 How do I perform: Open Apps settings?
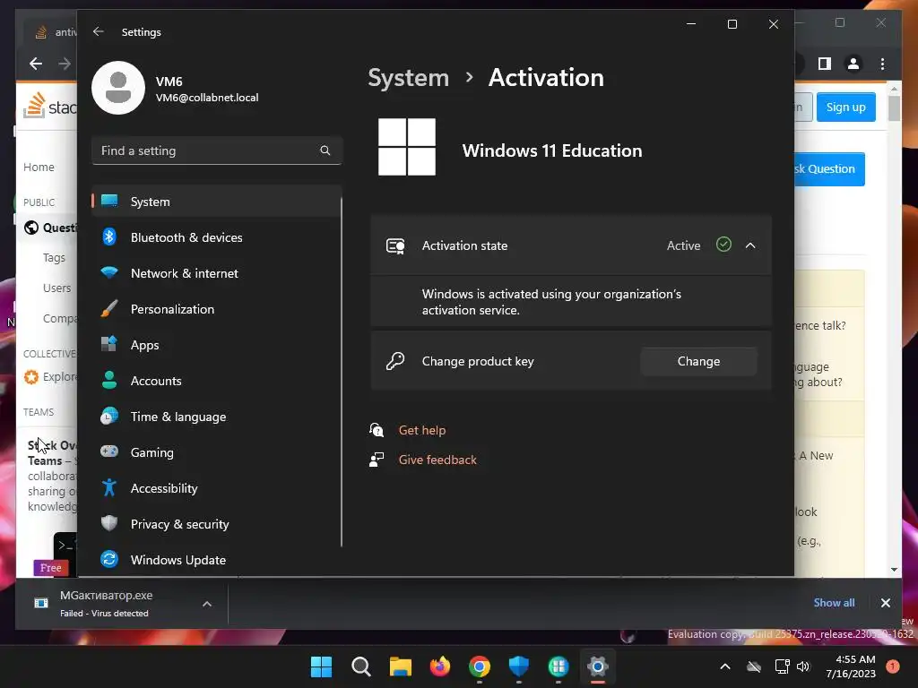[x=216, y=345]
